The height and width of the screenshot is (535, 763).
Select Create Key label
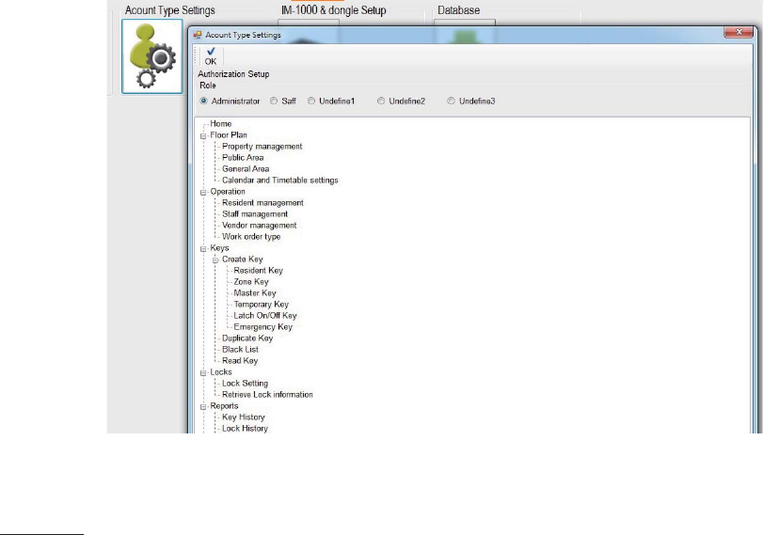click(243, 260)
